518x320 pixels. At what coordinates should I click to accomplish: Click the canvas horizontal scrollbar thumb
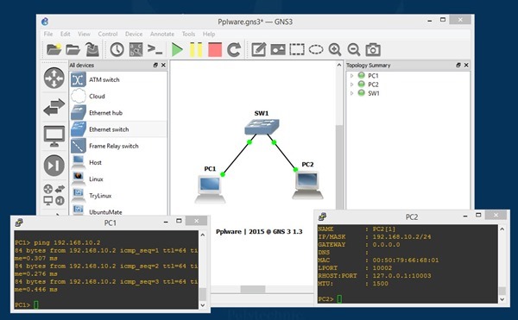(253, 289)
